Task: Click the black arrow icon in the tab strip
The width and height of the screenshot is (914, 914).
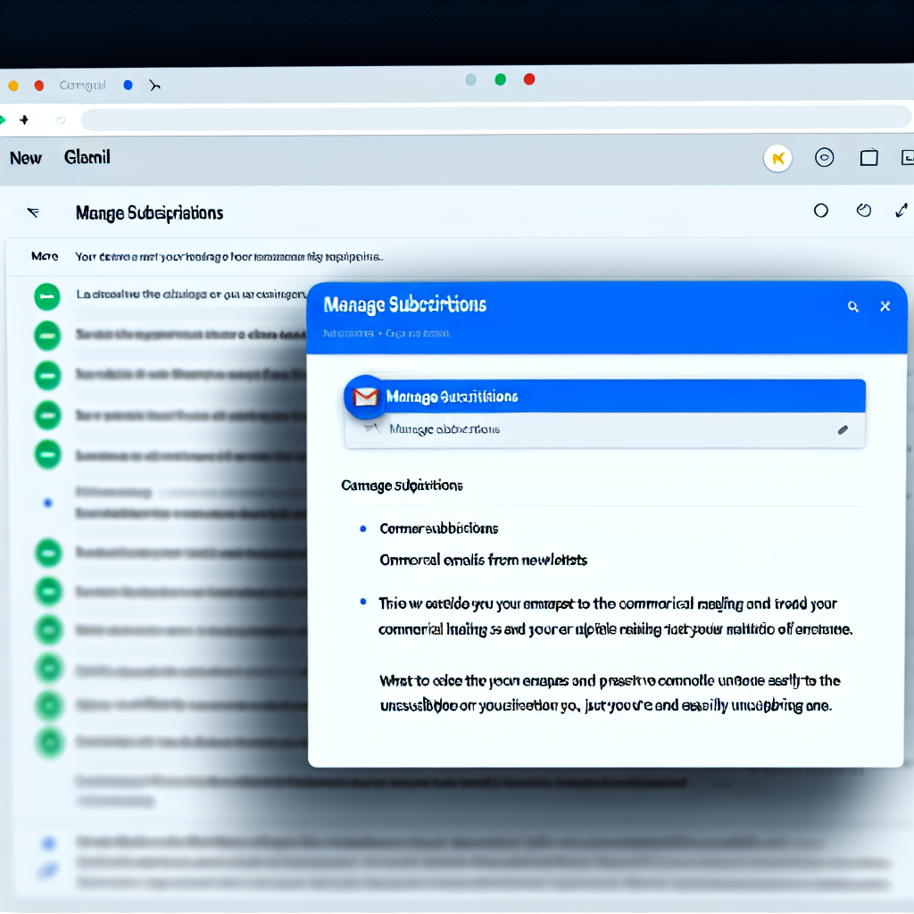Action: (x=154, y=86)
